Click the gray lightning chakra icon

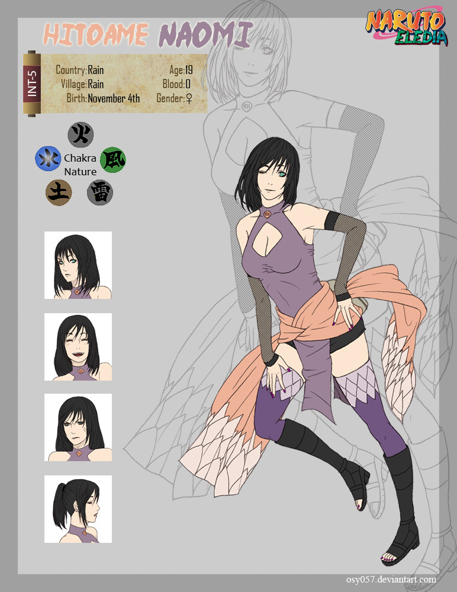pos(100,193)
